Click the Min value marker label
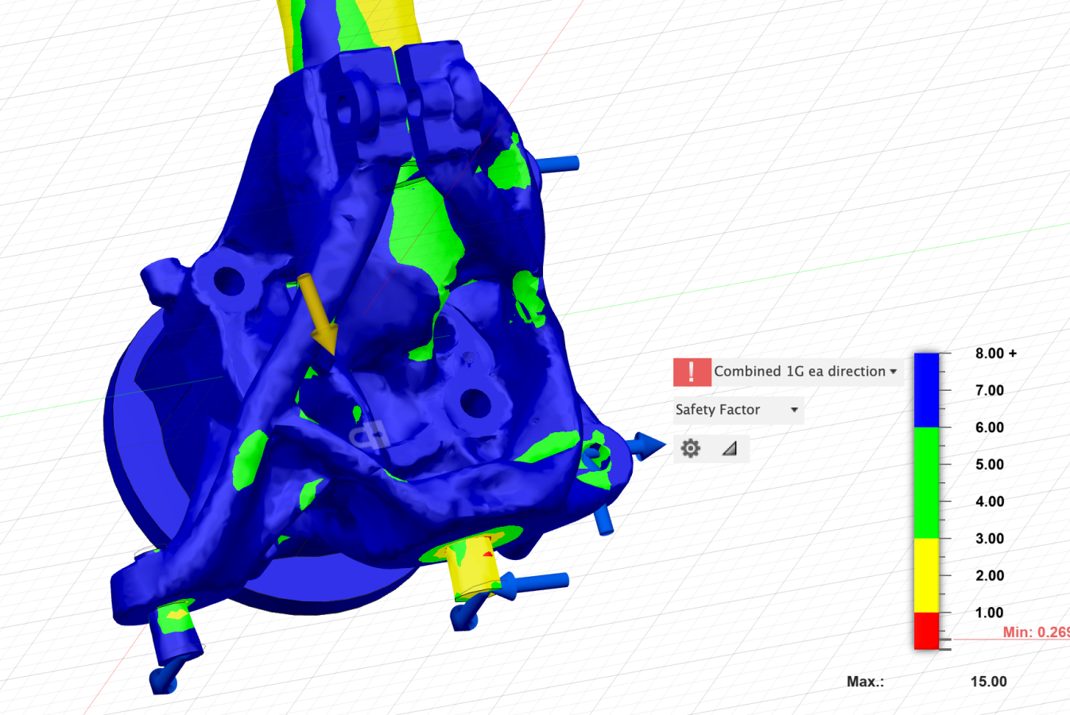The image size is (1070, 715). point(1035,632)
